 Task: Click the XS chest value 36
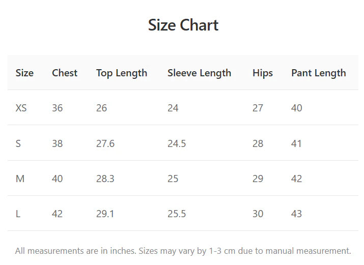coord(58,108)
